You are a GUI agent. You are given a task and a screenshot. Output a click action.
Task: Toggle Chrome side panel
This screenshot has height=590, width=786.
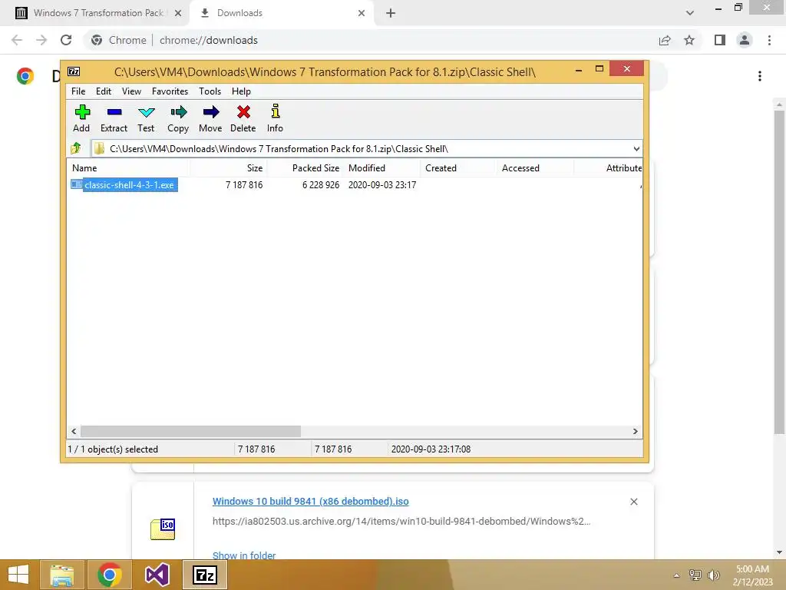[720, 40]
